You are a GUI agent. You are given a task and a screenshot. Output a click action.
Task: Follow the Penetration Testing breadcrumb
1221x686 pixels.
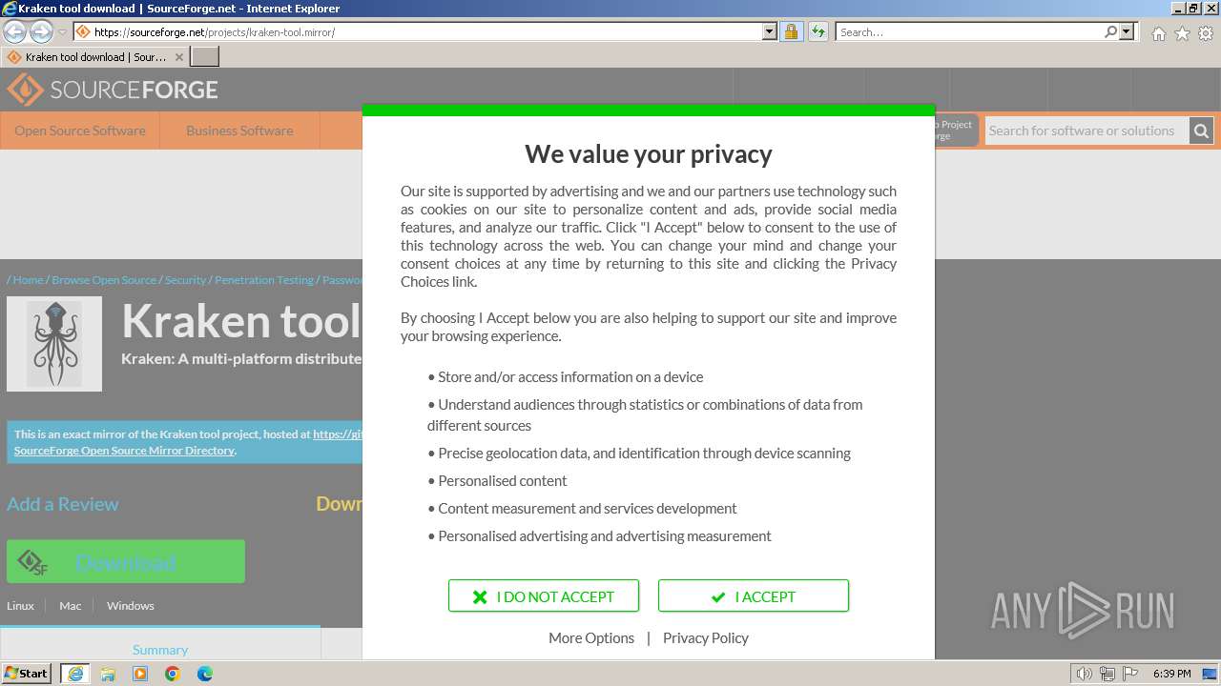tap(264, 280)
